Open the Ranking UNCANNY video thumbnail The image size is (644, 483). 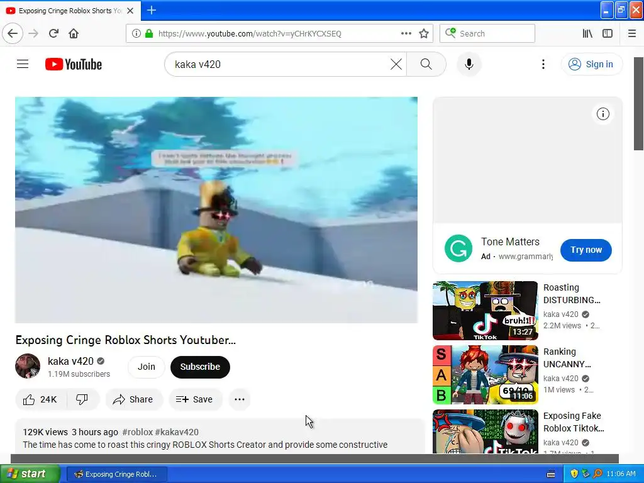pyautogui.click(x=485, y=375)
